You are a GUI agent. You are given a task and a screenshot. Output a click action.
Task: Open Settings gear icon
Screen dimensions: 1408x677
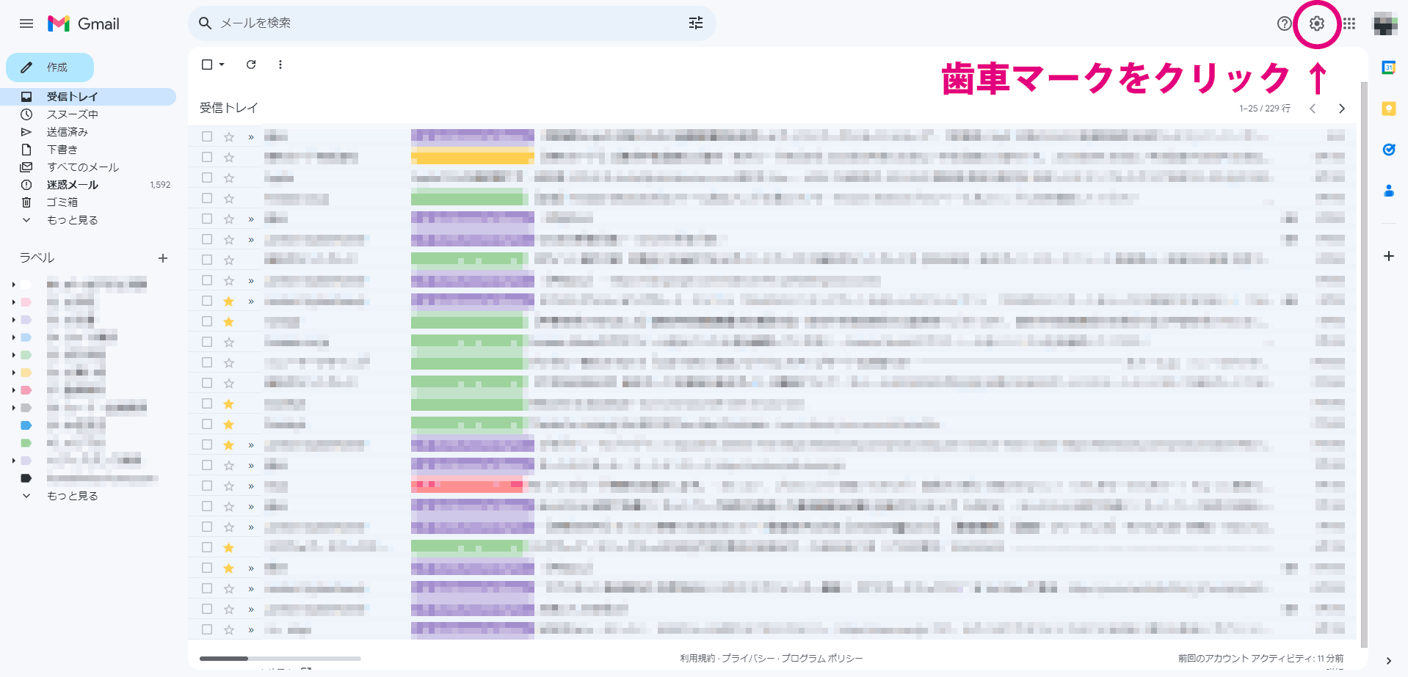[1317, 23]
